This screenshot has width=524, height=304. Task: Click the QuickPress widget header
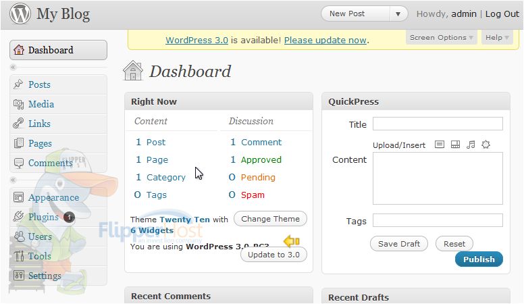(416, 101)
